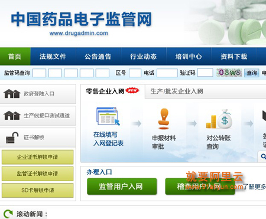Click the magnifier search icon at the panel edge
This screenshot has height=219, width=266.
point(263,156)
